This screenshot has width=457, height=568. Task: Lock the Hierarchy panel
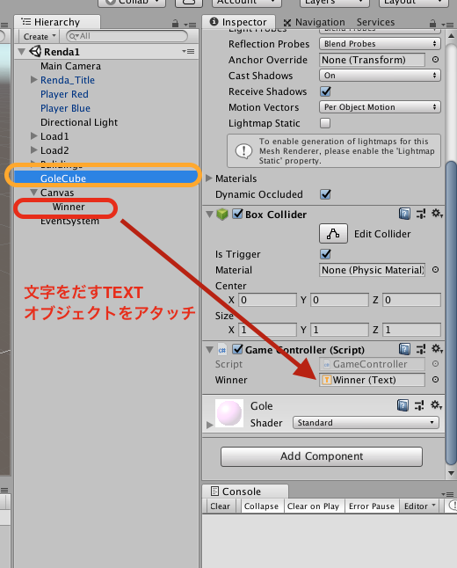click(175, 24)
